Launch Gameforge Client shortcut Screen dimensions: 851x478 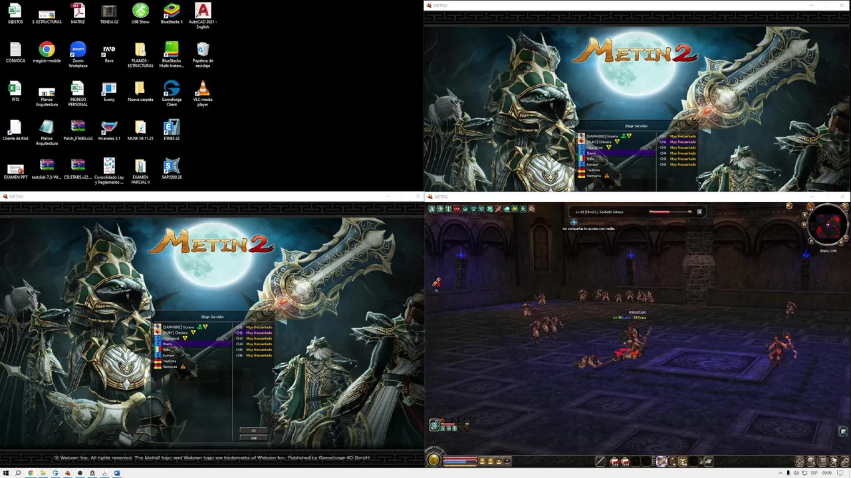point(172,92)
